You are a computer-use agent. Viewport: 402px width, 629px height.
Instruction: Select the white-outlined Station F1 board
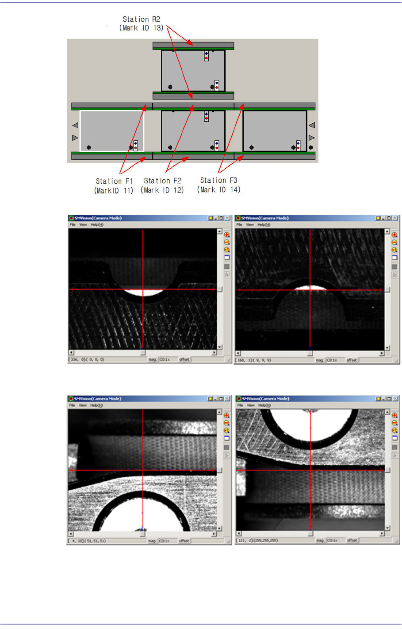pos(112,131)
